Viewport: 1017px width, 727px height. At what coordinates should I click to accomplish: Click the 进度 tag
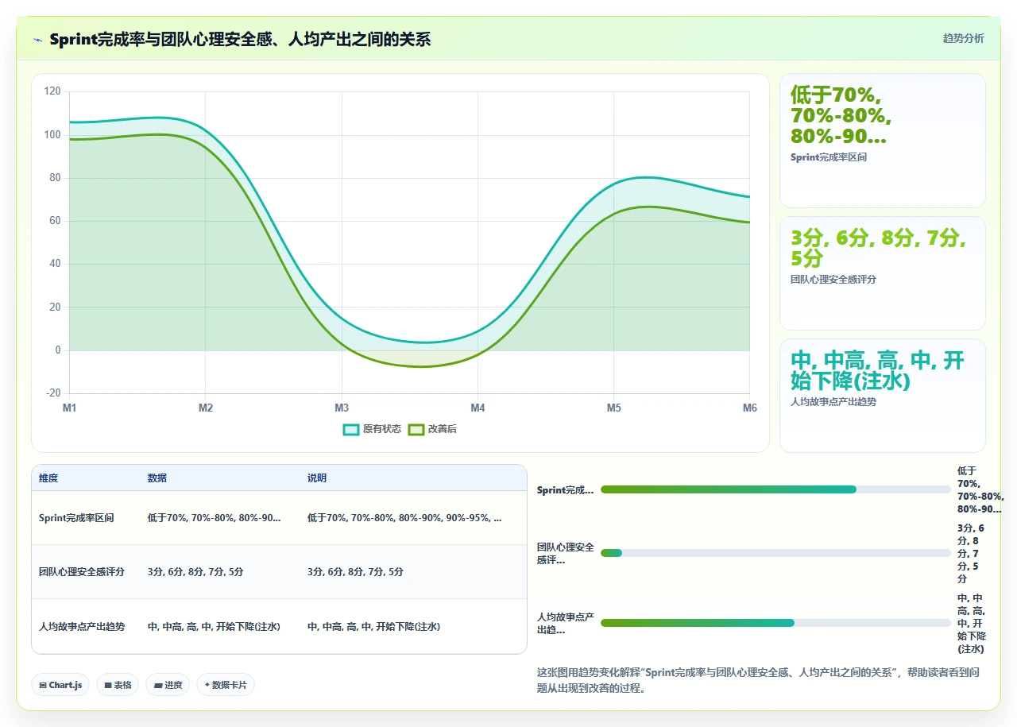(168, 685)
